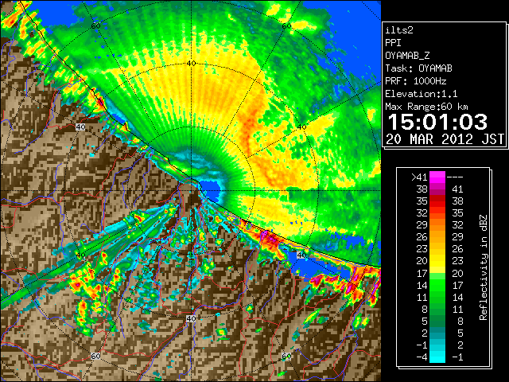Select the 'Elevation:1.1' text

click(x=422, y=94)
